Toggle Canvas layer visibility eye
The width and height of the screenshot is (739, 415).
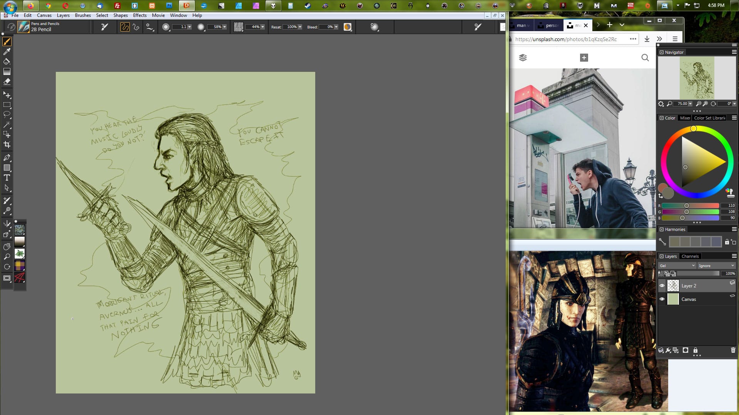point(662,299)
